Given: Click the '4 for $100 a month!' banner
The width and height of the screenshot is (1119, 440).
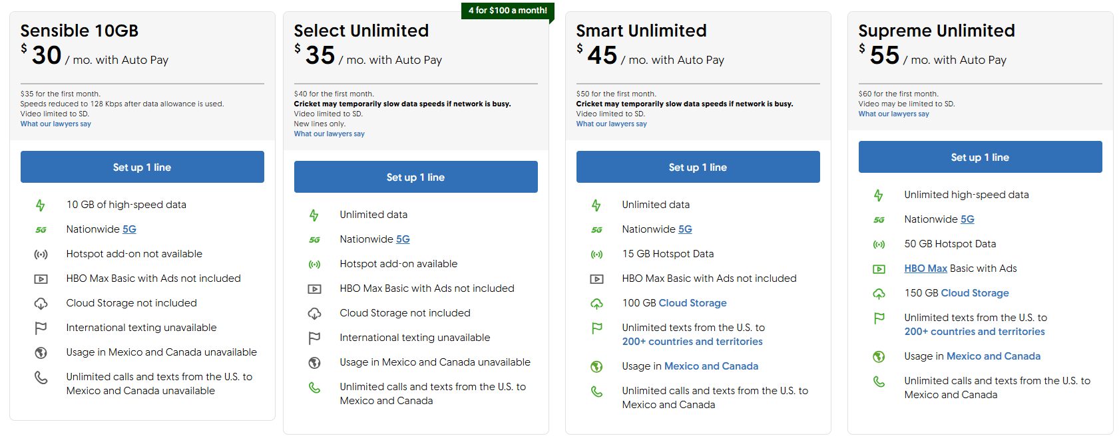Looking at the screenshot, I should pos(507,11).
